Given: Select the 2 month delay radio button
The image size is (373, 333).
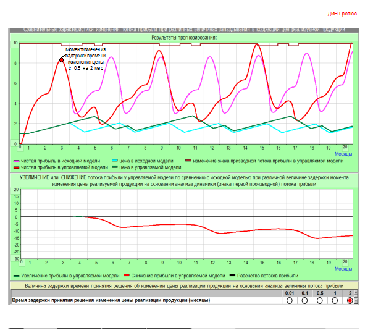Looking at the screenshot, I should point(350,301).
